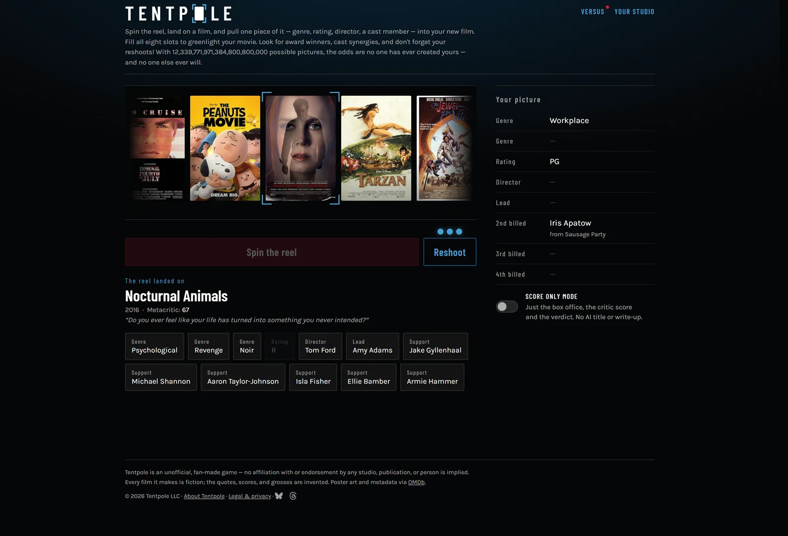788x536 pixels.
Task: Open Legal & privacy link
Action: (x=250, y=496)
